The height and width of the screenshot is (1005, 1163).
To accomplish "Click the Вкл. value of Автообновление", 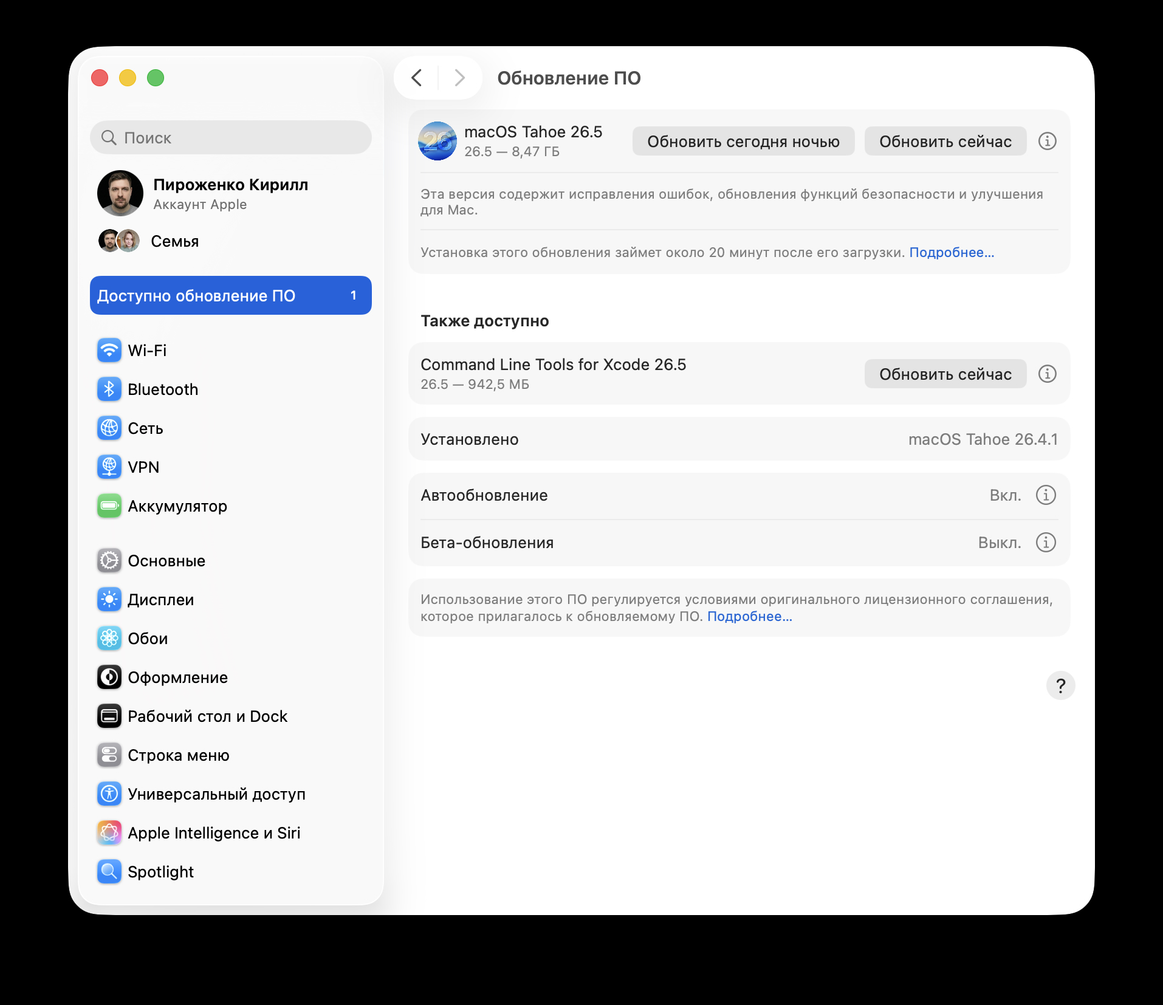I will (x=1005, y=495).
